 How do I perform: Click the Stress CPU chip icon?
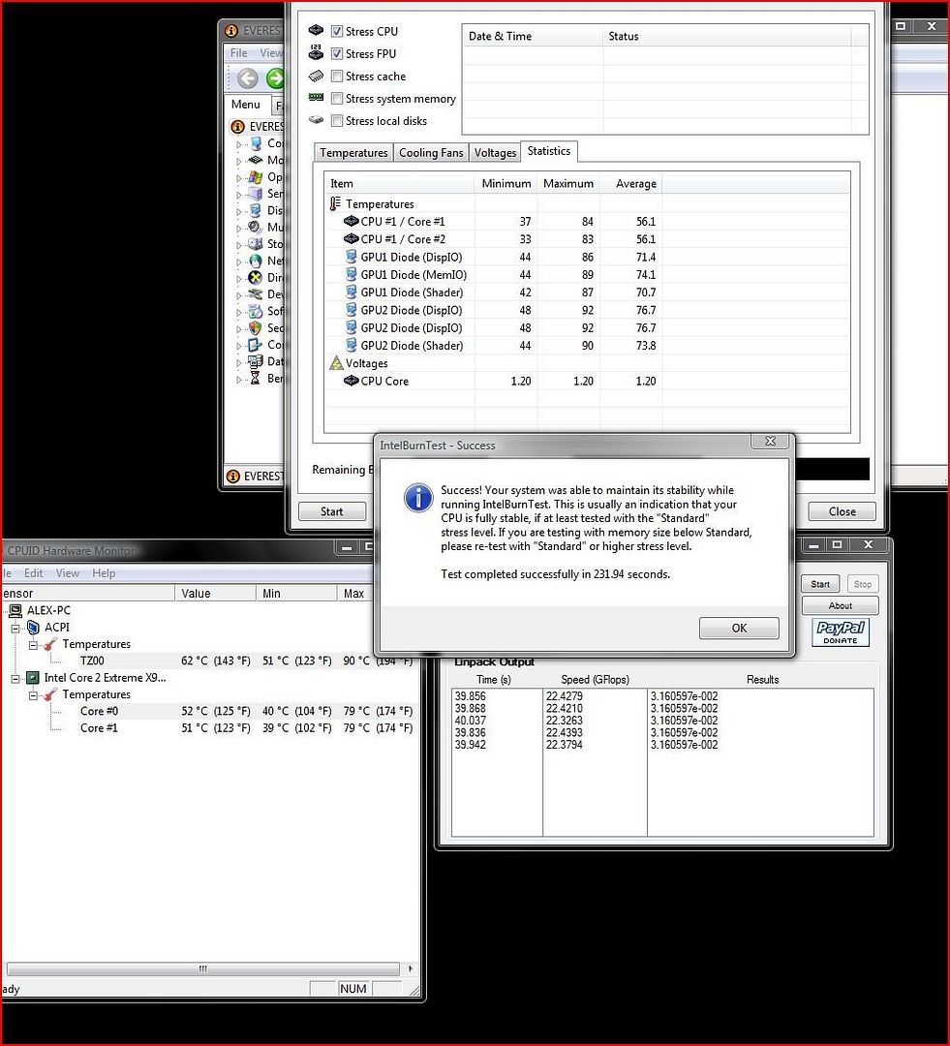[x=317, y=31]
